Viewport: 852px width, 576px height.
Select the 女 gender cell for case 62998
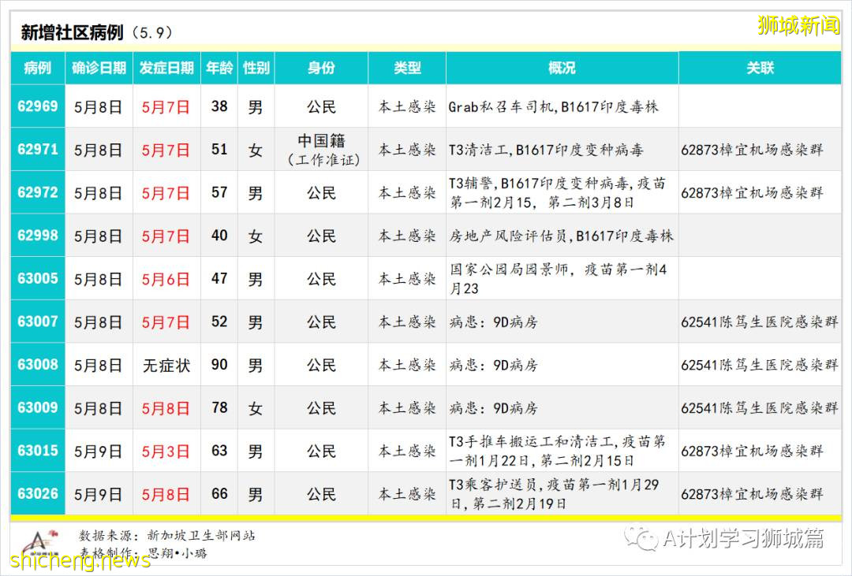tap(255, 236)
